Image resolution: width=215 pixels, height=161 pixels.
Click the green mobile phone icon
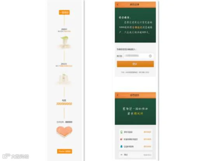point(121,132)
